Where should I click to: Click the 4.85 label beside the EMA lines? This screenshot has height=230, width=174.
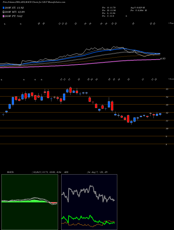click(x=163, y=59)
